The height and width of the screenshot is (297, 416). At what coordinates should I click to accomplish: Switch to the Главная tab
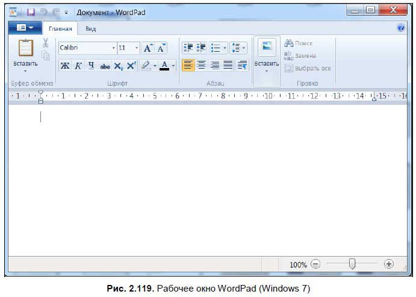[x=60, y=29]
